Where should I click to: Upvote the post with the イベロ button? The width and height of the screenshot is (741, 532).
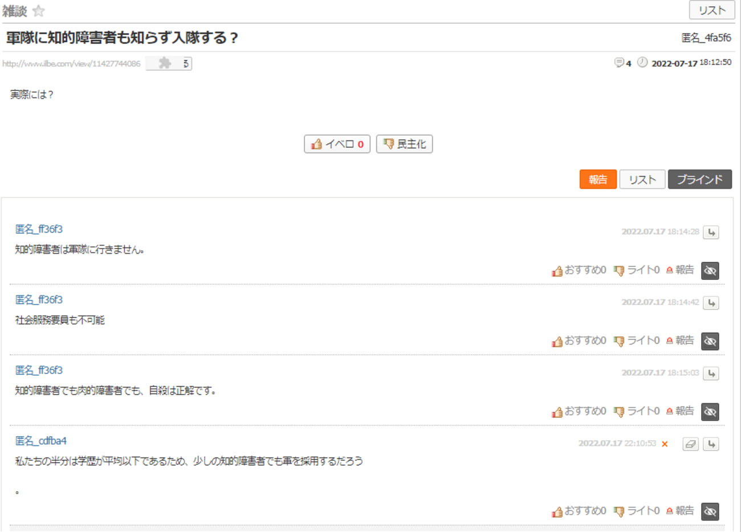pos(337,144)
